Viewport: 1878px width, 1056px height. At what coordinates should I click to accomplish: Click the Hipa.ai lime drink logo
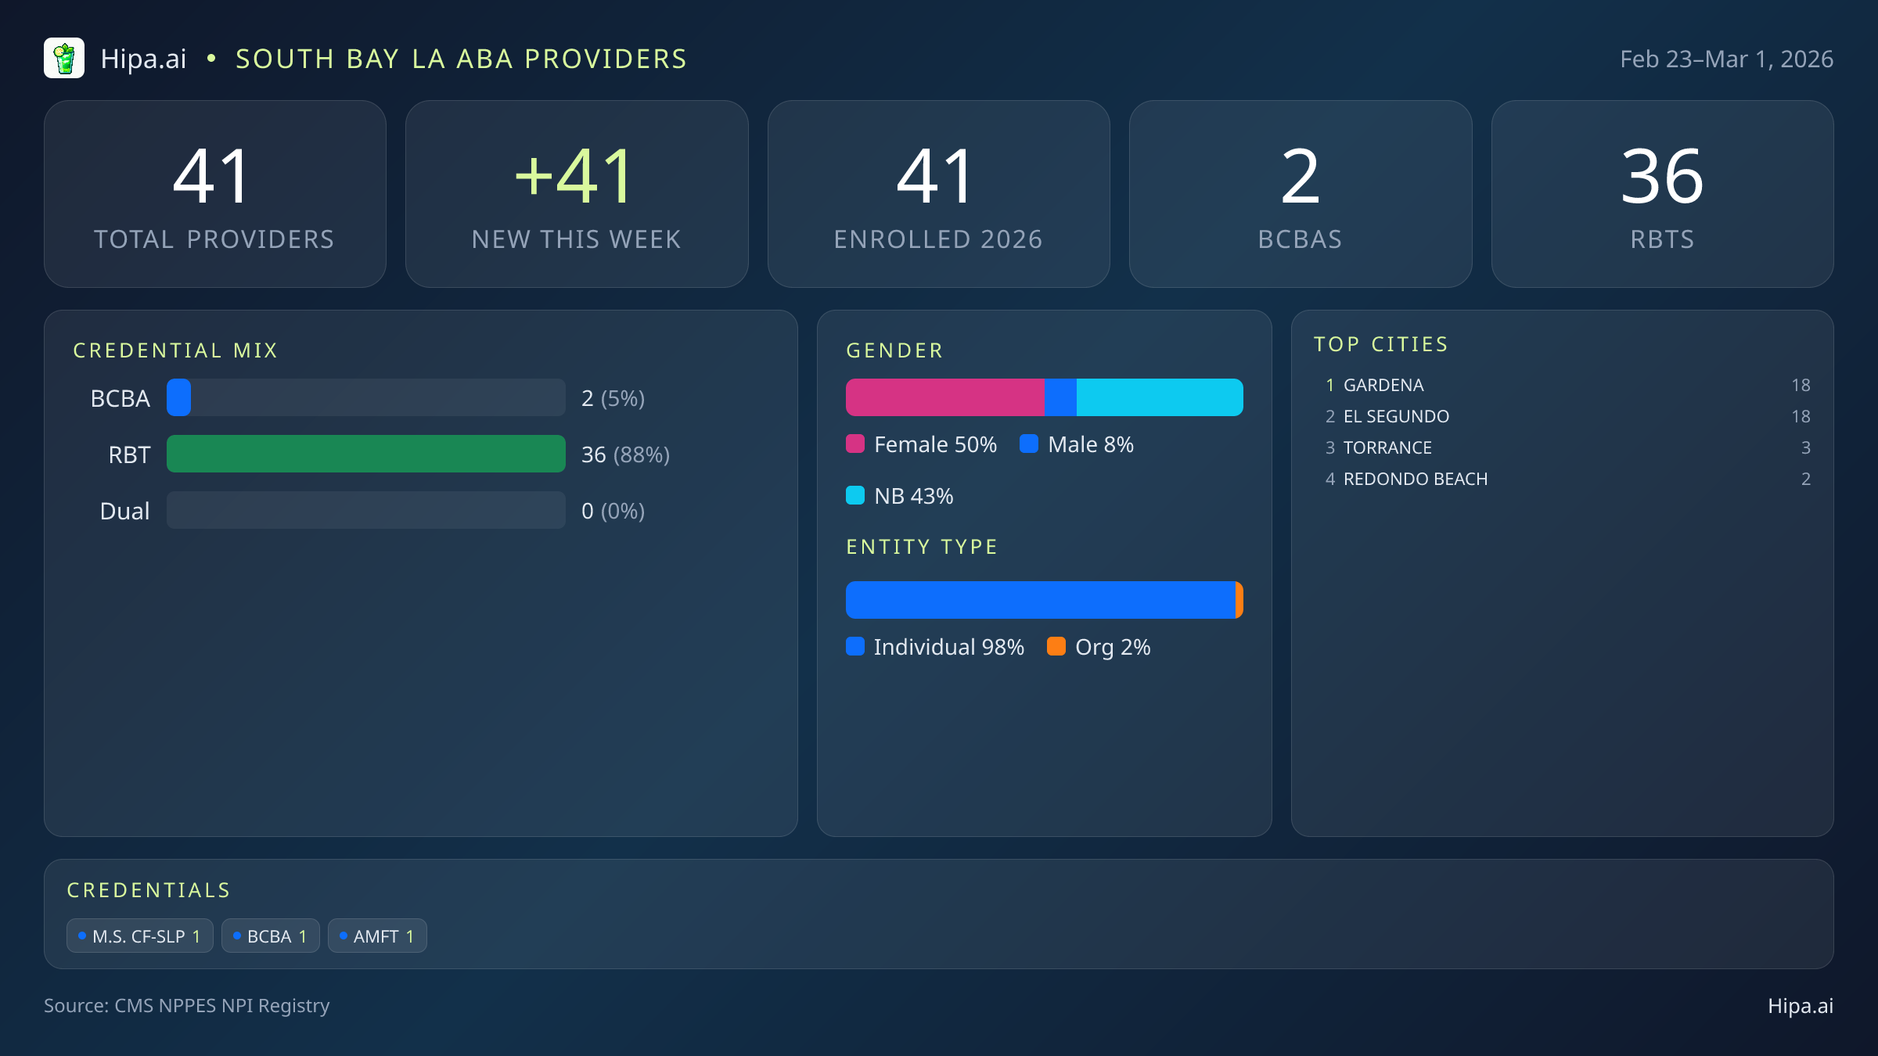65,58
